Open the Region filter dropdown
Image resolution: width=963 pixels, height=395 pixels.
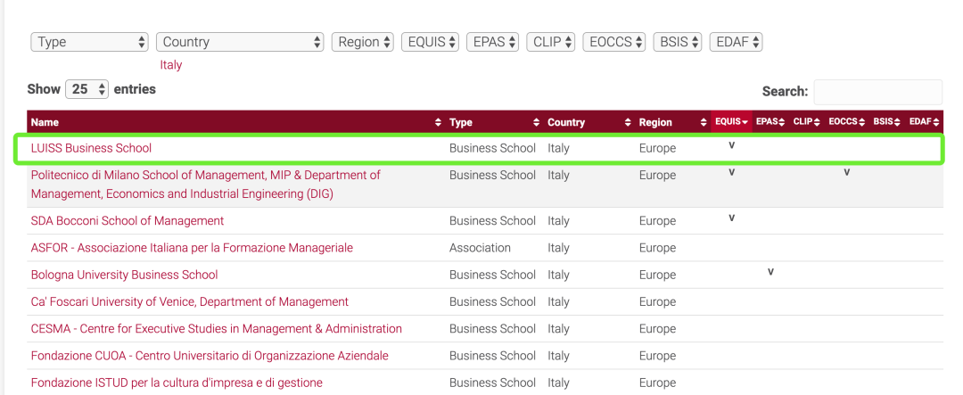click(x=362, y=42)
